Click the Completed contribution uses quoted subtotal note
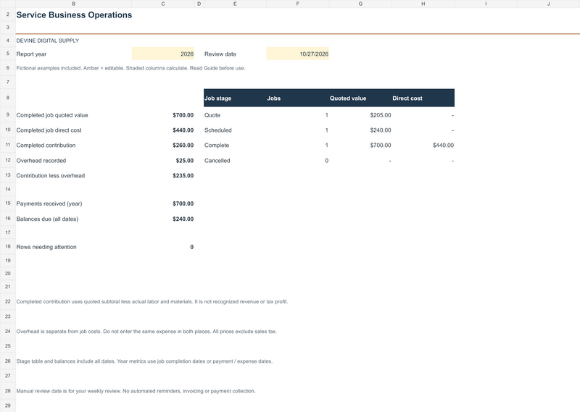The width and height of the screenshot is (580, 412). (x=152, y=302)
